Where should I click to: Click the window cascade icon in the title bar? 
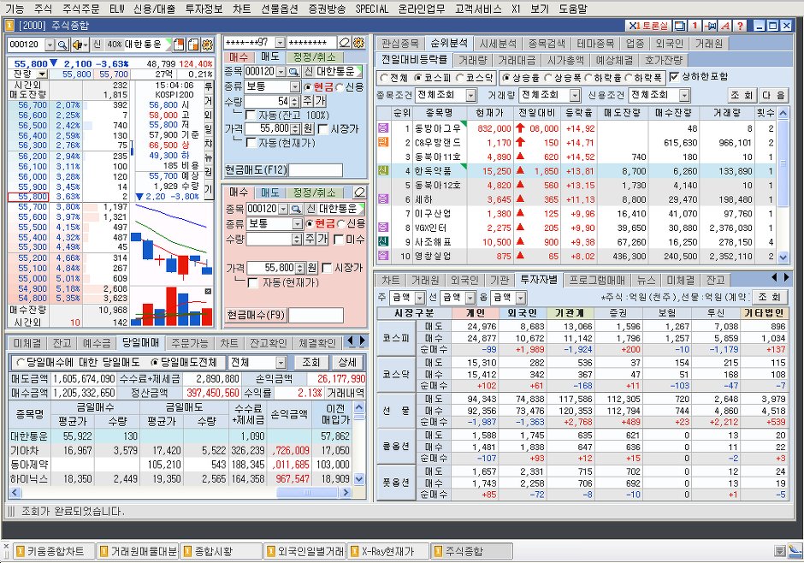[680, 26]
